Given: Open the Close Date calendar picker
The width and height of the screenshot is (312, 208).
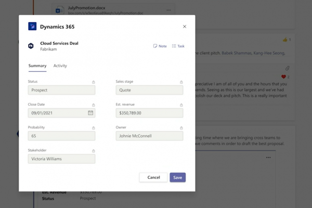Looking at the screenshot, I should coord(90,113).
